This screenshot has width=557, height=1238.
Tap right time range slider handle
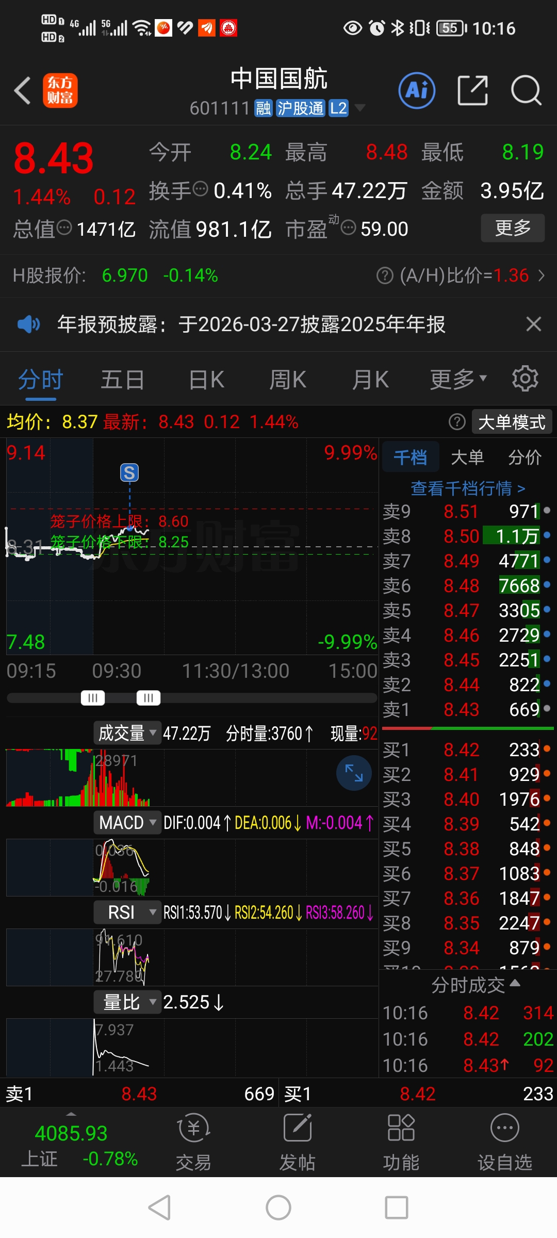pos(149,698)
